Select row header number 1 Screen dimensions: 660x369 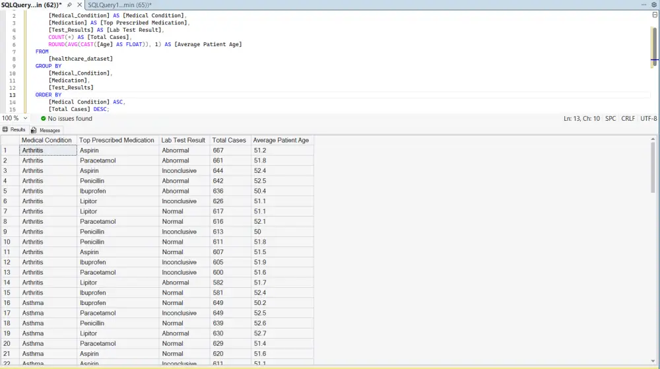tap(10, 151)
